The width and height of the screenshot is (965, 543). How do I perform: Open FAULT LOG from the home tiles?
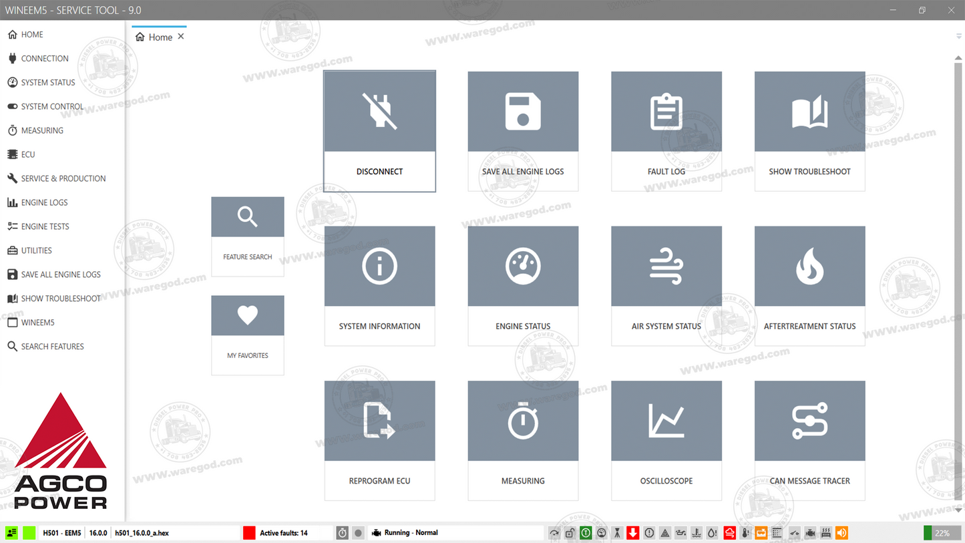pyautogui.click(x=666, y=131)
